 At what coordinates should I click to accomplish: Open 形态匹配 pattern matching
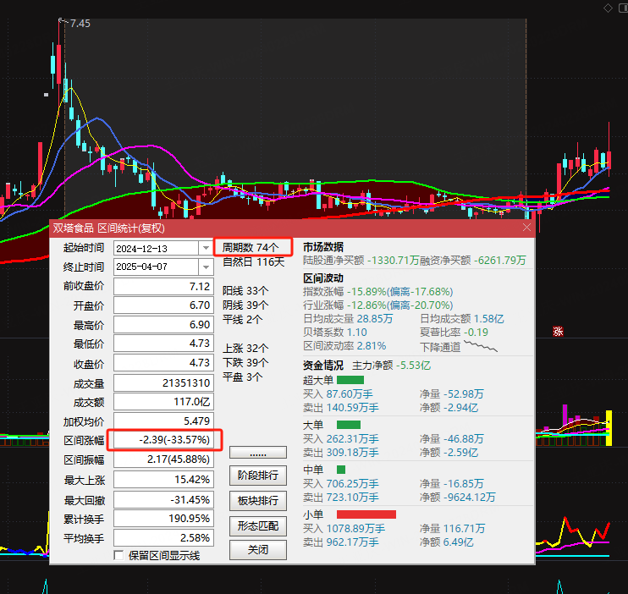258,526
